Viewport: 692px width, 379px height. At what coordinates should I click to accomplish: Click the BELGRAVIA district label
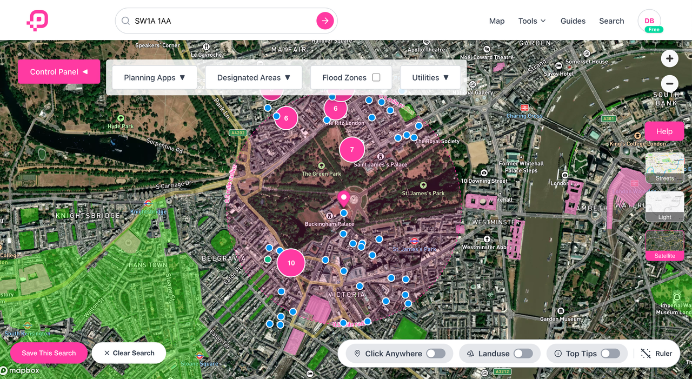point(224,258)
